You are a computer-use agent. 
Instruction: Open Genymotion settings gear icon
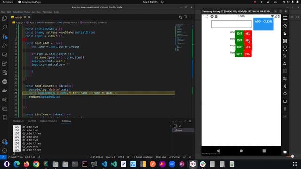tap(285, 152)
